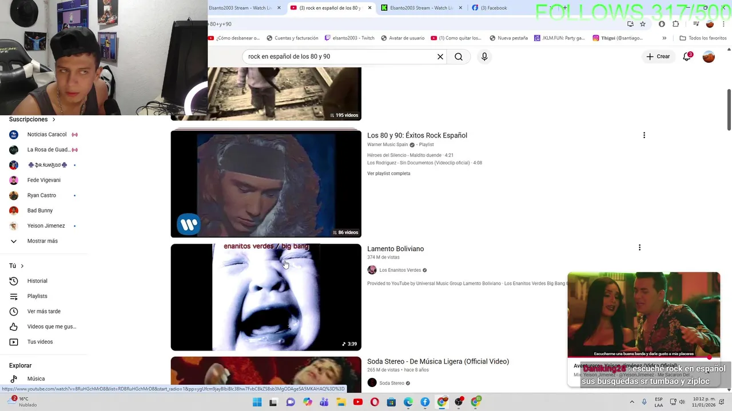Open Lamento Boliviano video title
The width and height of the screenshot is (732, 411).
point(395,249)
